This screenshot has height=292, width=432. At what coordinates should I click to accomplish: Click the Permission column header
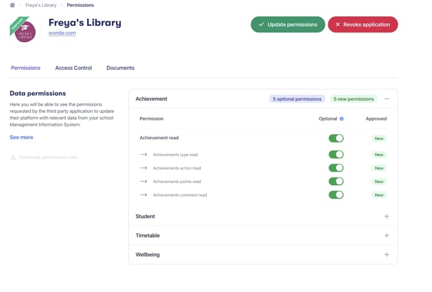(152, 118)
